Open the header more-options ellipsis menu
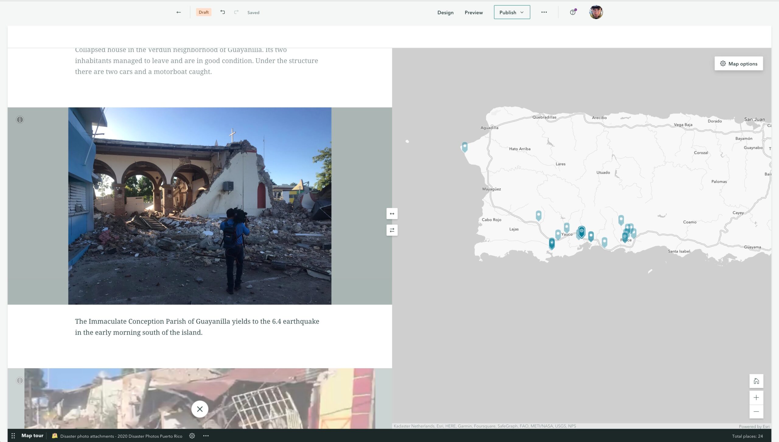The width and height of the screenshot is (779, 442). tap(544, 12)
